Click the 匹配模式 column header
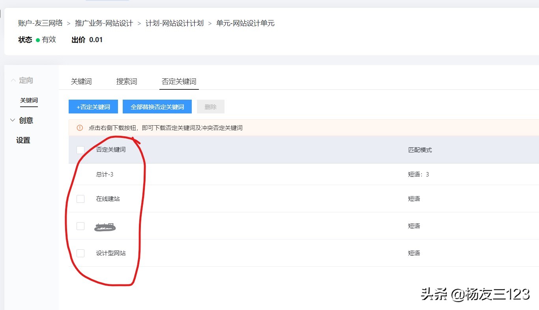This screenshot has height=310, width=539. coord(419,150)
